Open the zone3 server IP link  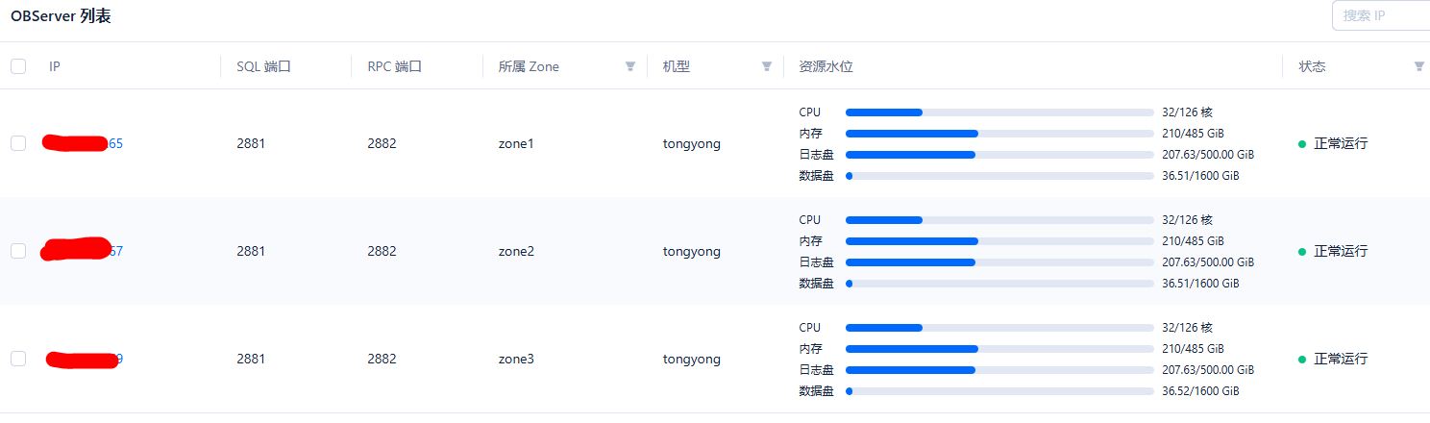(85, 359)
